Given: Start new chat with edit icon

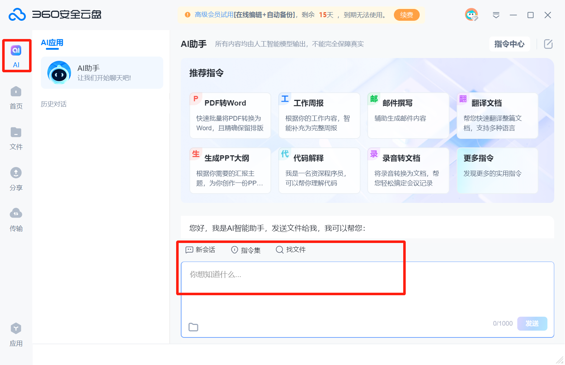Looking at the screenshot, I should (548, 44).
